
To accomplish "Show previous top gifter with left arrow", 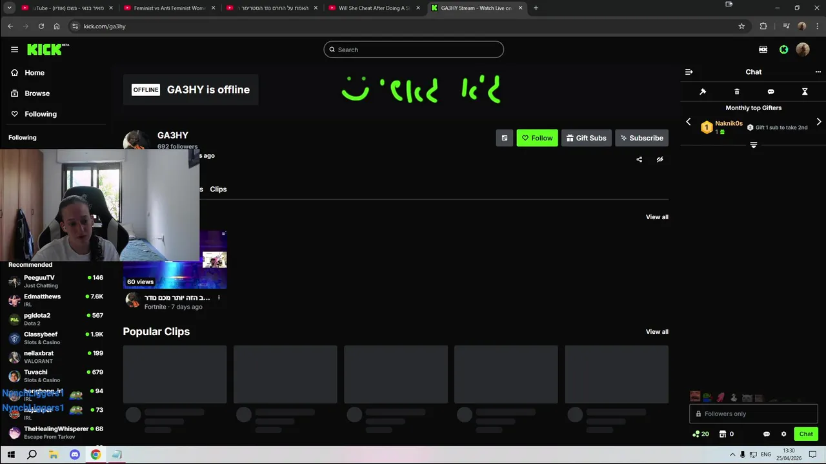I will point(688,122).
